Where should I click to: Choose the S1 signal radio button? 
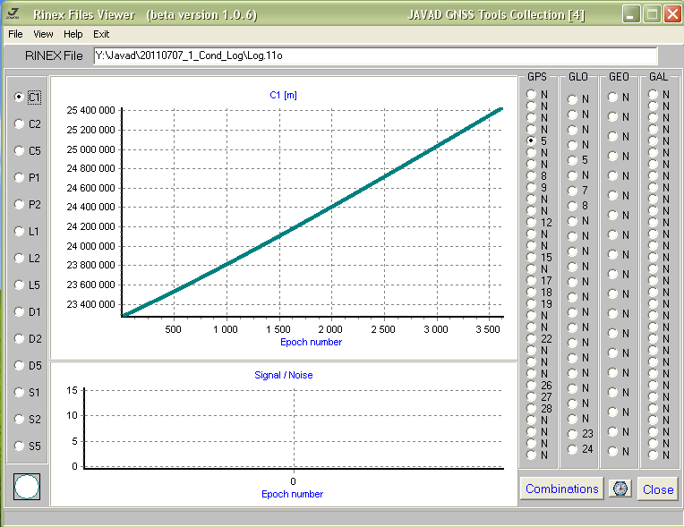click(x=20, y=393)
